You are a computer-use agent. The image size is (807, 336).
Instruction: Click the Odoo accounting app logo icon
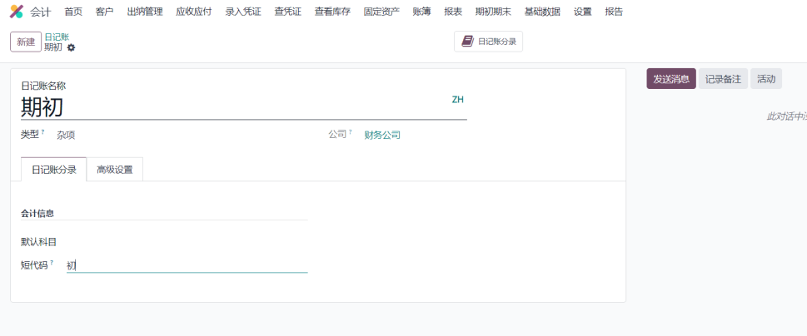pyautogui.click(x=16, y=12)
